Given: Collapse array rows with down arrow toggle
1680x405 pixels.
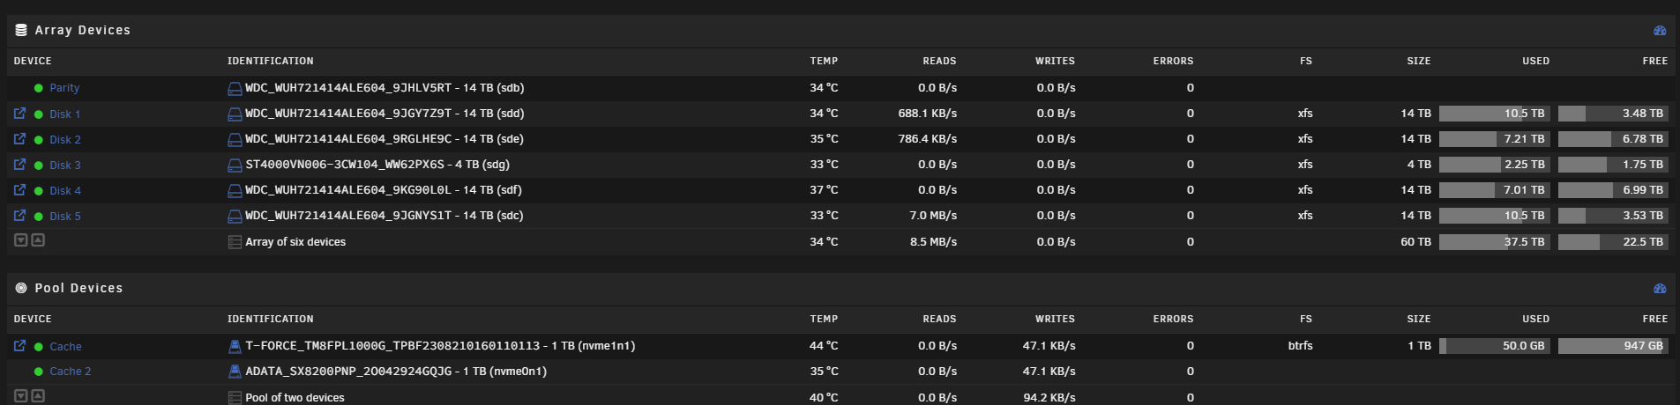Looking at the screenshot, I should tap(21, 240).
